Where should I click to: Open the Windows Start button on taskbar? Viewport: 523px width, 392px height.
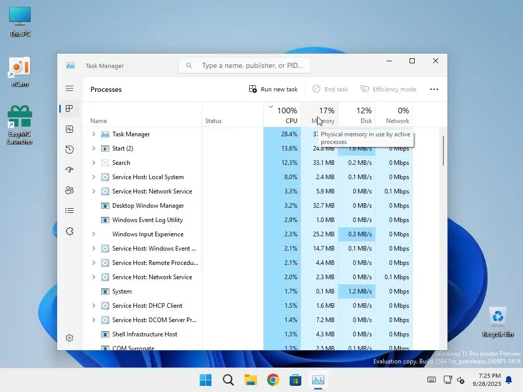coord(205,380)
